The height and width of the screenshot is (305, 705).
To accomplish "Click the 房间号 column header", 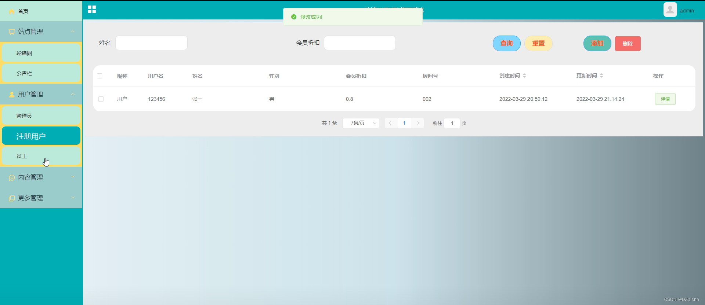I will (430, 76).
